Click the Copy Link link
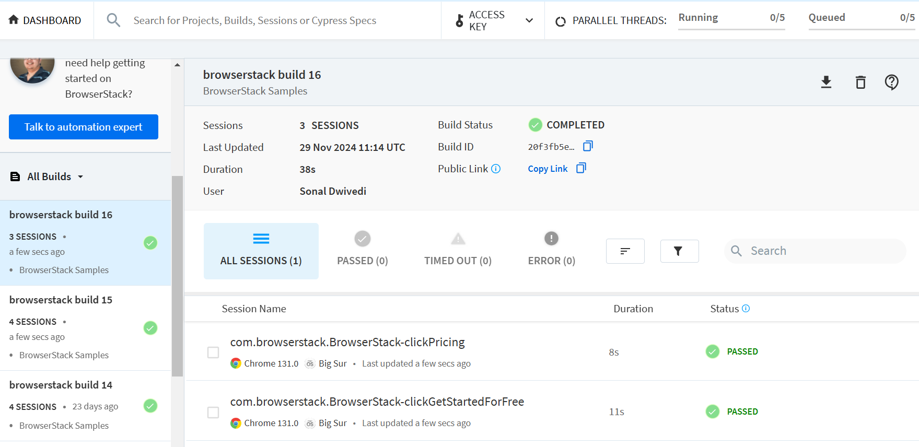919x447 pixels. pyautogui.click(x=548, y=169)
